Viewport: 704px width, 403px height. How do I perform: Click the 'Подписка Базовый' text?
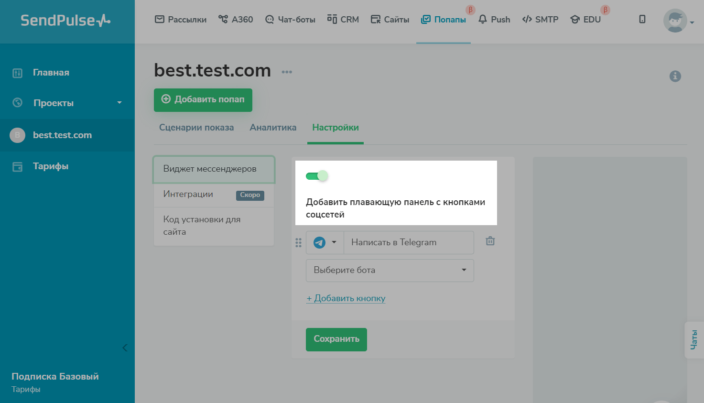[x=55, y=377]
